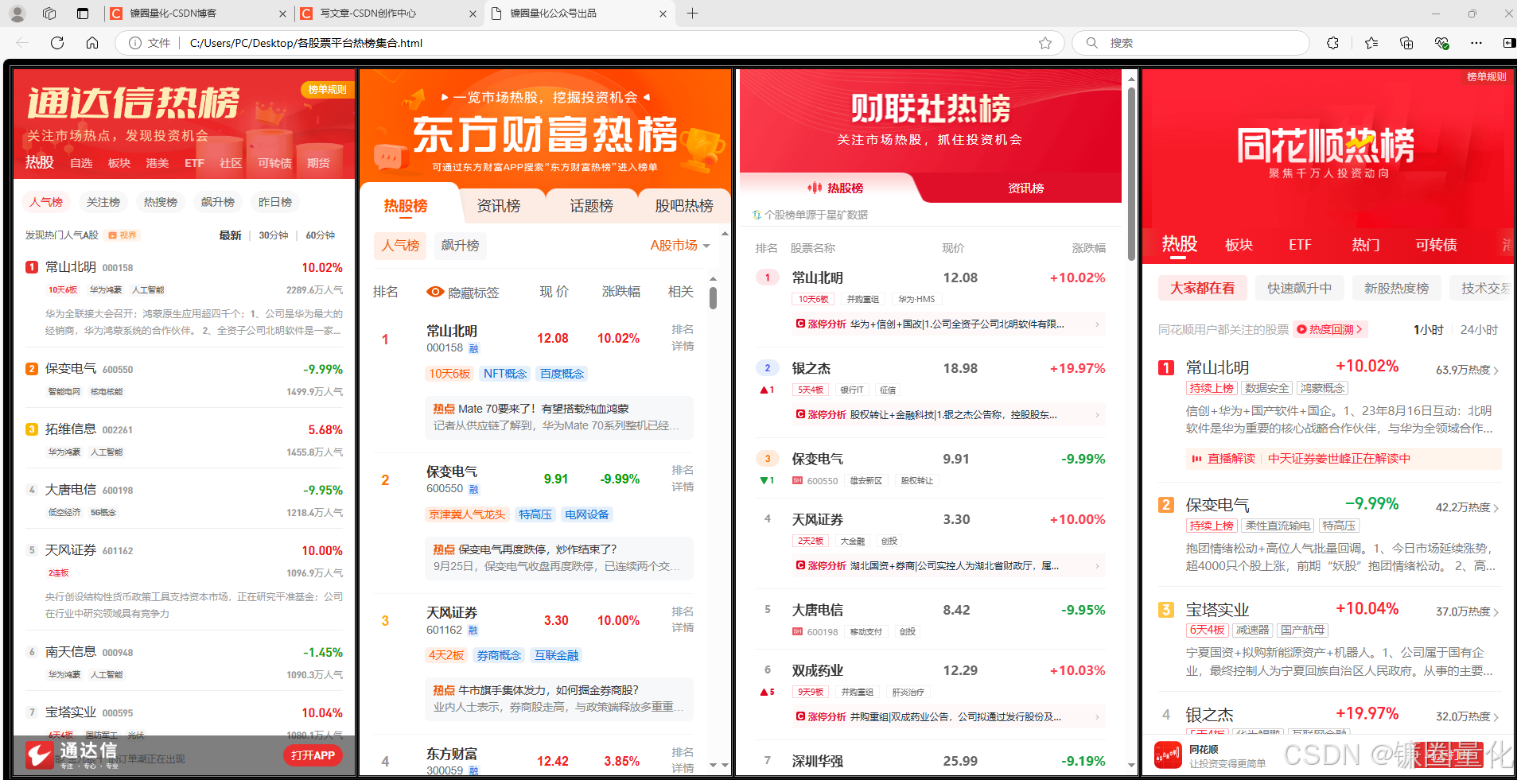Image resolution: width=1517 pixels, height=780 pixels.
Task: Click the arrow next to 37.0万热度
Action: point(1496,612)
